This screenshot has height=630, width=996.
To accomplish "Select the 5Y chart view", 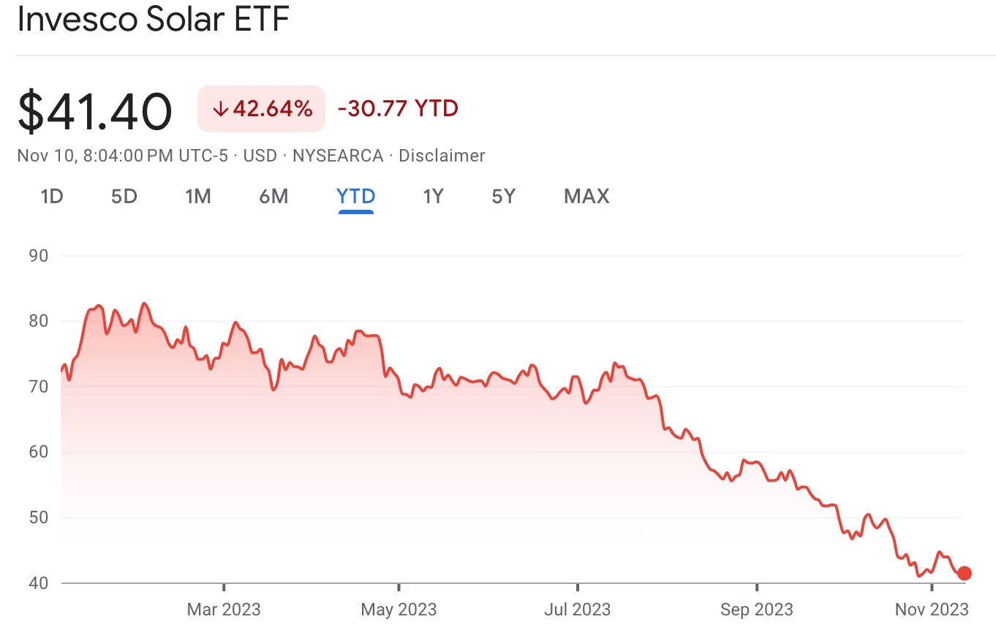I will [x=502, y=196].
